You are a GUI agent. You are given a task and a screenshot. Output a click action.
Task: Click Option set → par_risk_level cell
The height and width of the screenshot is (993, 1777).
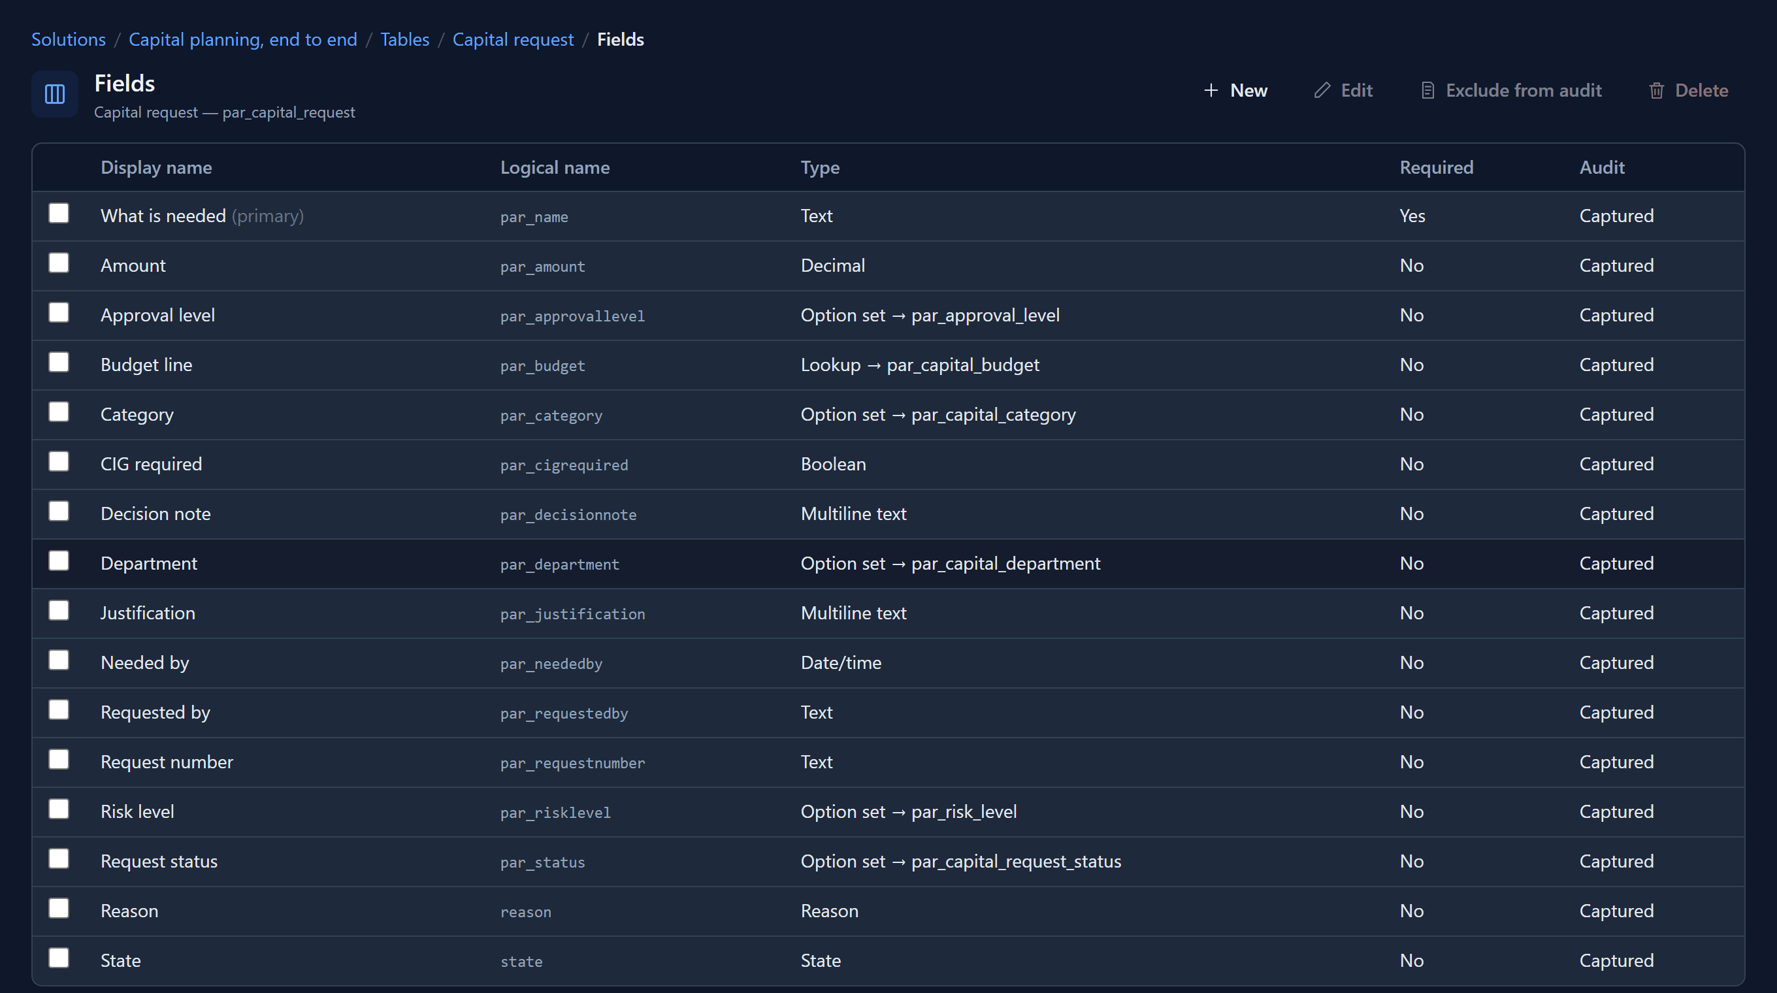tap(909, 811)
